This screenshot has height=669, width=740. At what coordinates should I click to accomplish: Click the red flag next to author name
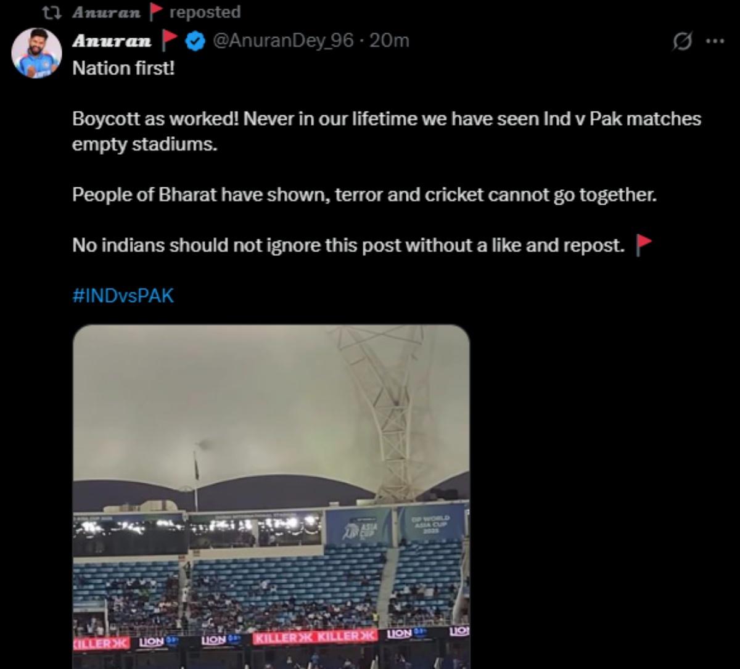coord(168,41)
